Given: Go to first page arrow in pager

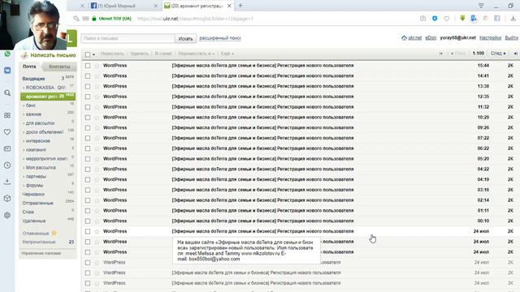Looking at the screenshot, I should [440, 54].
